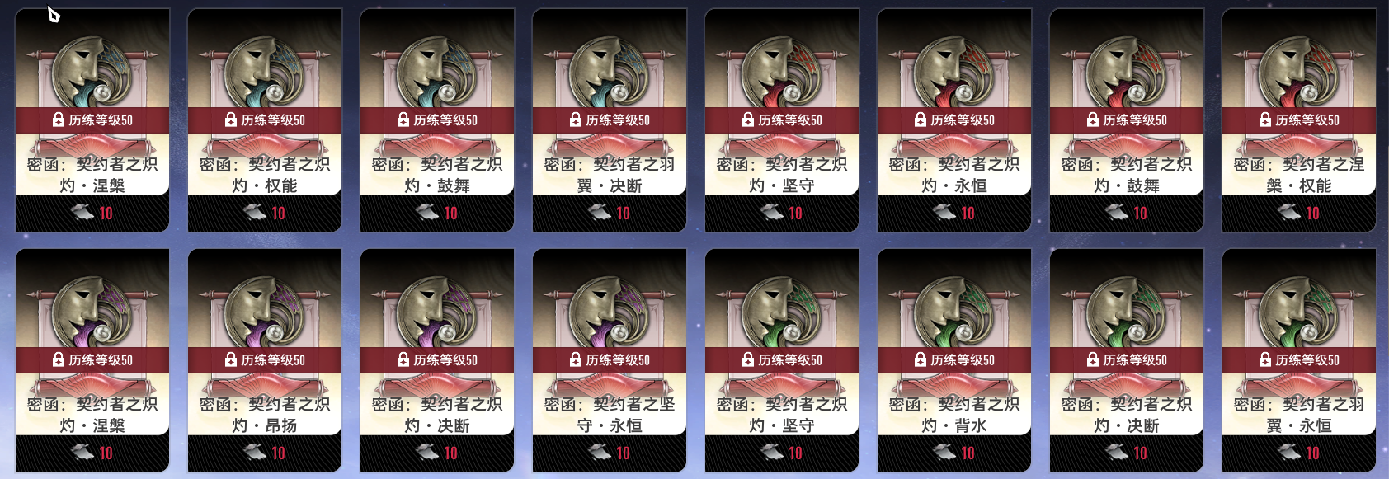Click lock icon on 炽灼·昂扬 card

pyautogui.click(x=231, y=359)
